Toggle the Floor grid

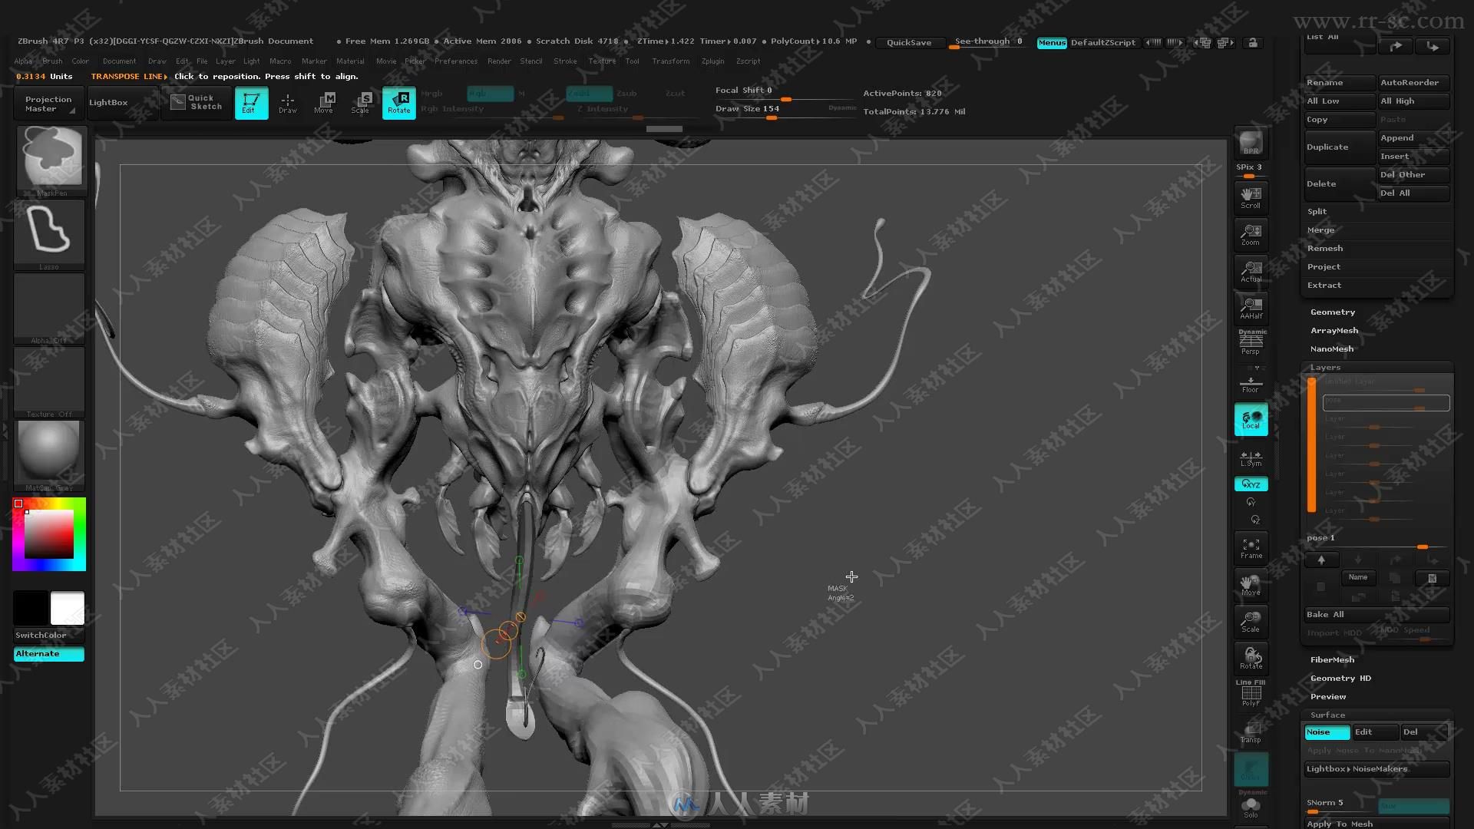(x=1251, y=384)
